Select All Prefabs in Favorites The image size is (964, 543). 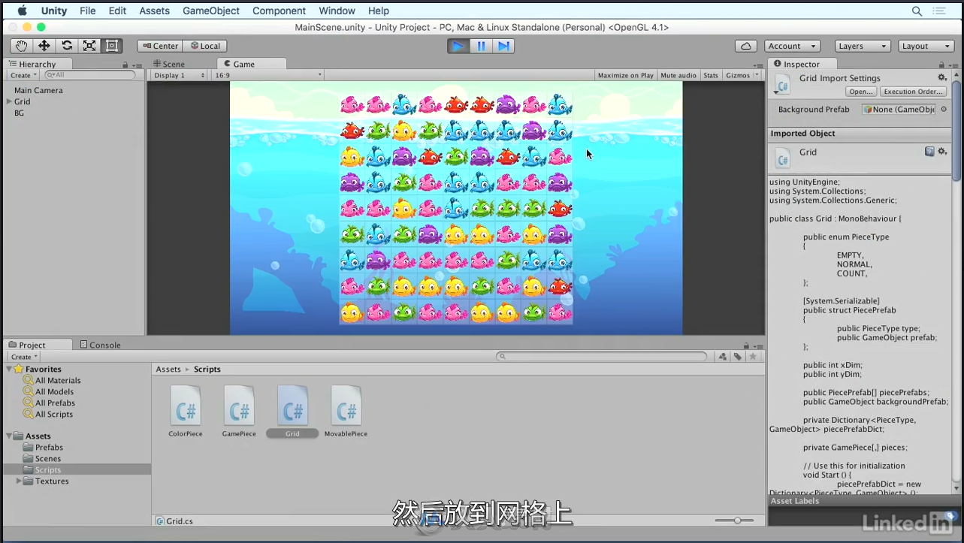pyautogui.click(x=55, y=403)
